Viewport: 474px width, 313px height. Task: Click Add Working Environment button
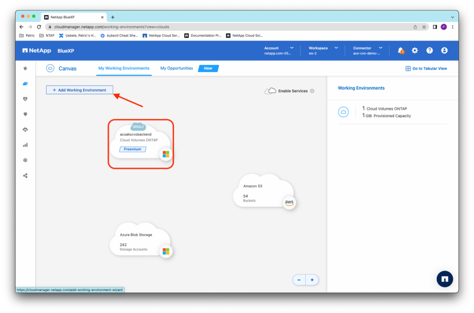tap(79, 90)
